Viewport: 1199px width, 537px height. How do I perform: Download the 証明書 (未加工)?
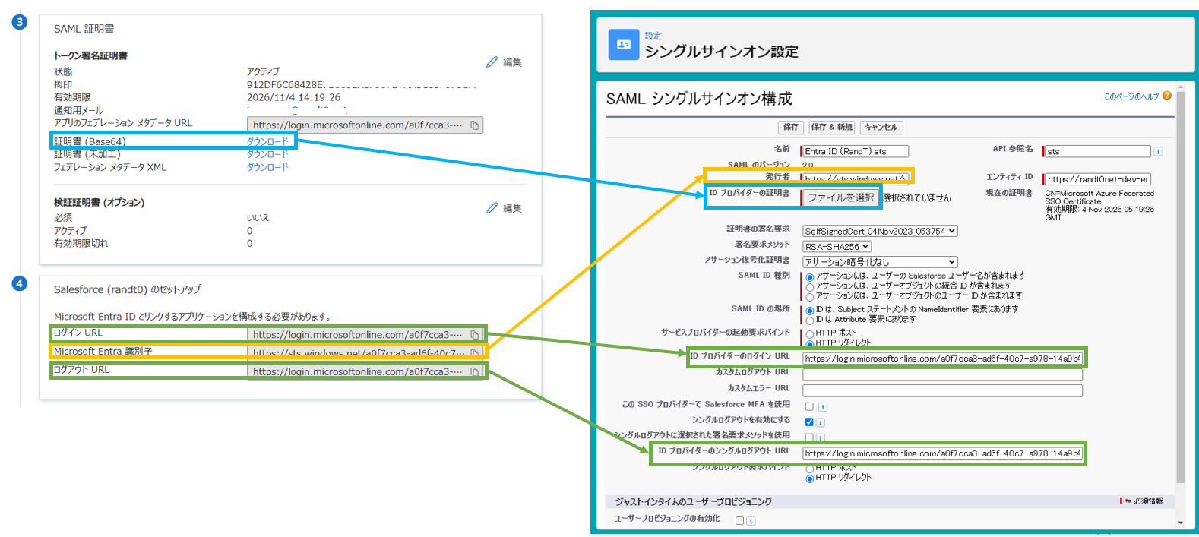[x=267, y=154]
